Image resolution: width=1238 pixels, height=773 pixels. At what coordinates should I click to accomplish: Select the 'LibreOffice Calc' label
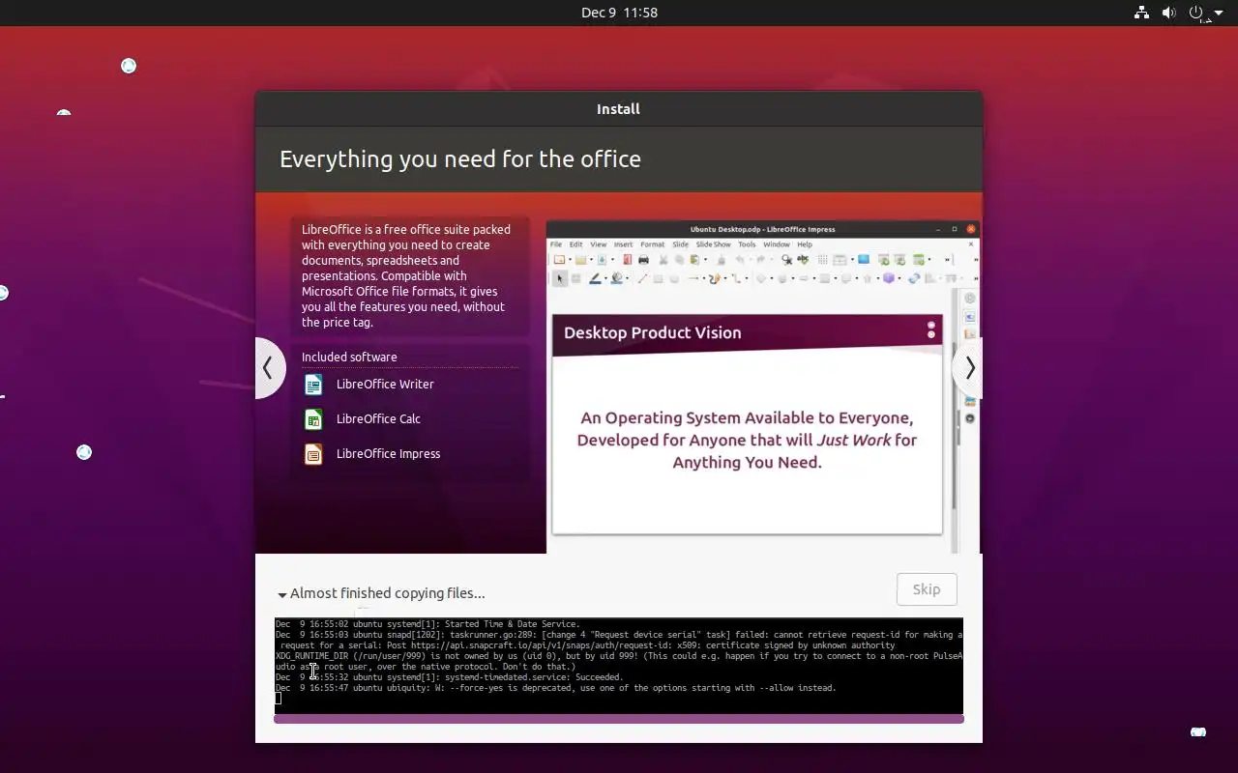(x=378, y=419)
